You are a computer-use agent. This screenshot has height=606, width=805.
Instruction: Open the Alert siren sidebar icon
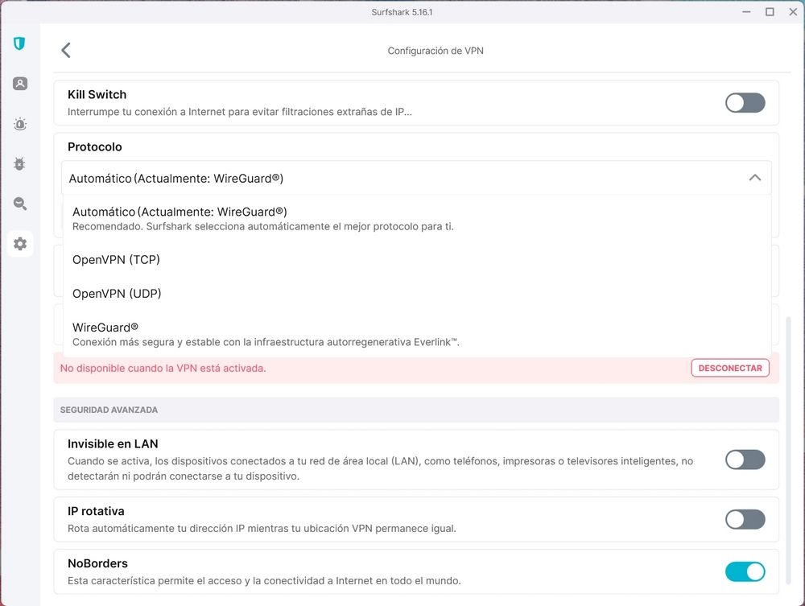[20, 124]
